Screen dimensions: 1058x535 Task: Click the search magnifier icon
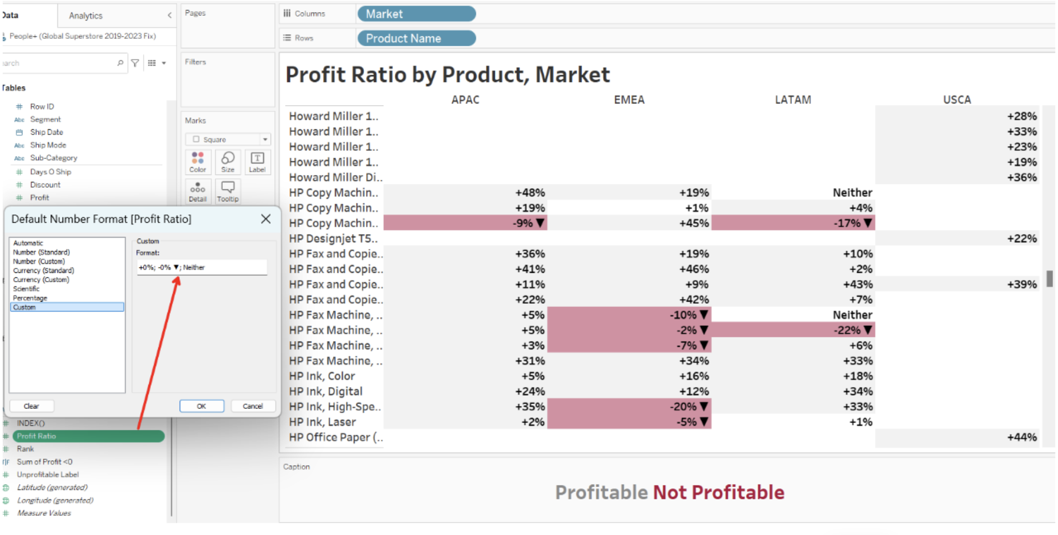[x=120, y=63]
